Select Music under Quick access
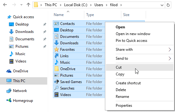 tap(20, 54)
